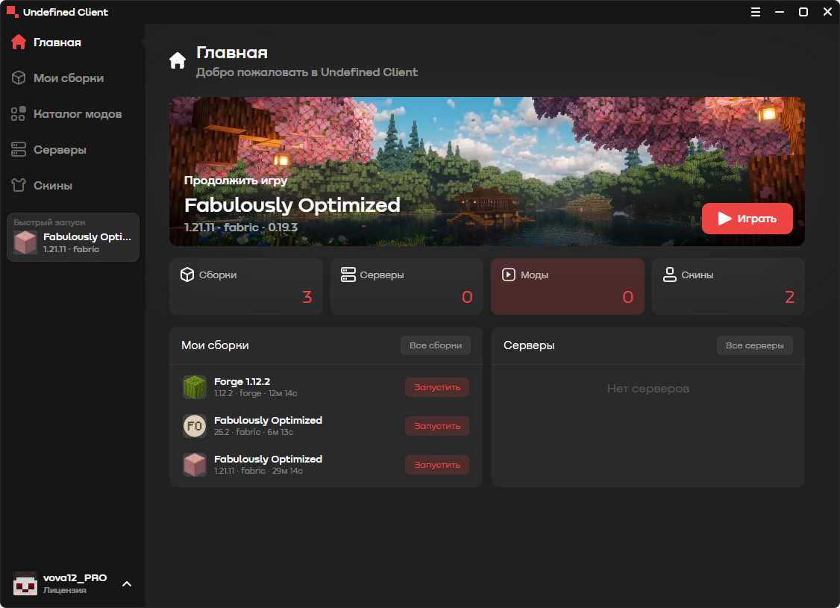Screen dimensions: 840x608
Task: Click the red 3 count on Сборки card
Action: (x=307, y=297)
